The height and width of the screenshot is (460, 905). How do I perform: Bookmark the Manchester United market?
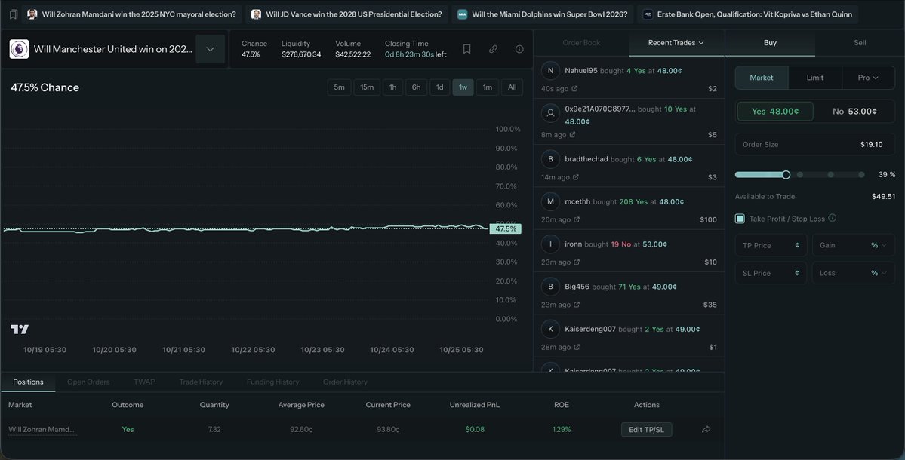point(467,49)
